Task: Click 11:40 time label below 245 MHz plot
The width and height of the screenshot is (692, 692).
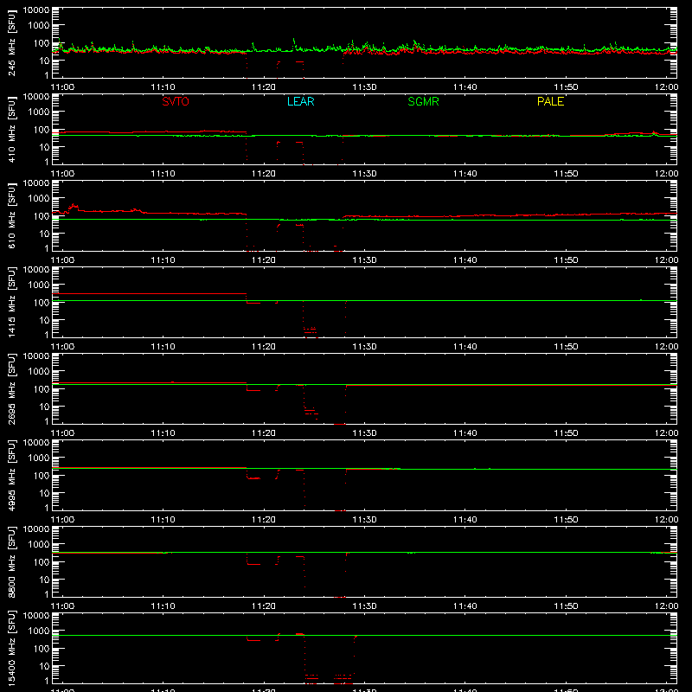Action: pos(465,87)
